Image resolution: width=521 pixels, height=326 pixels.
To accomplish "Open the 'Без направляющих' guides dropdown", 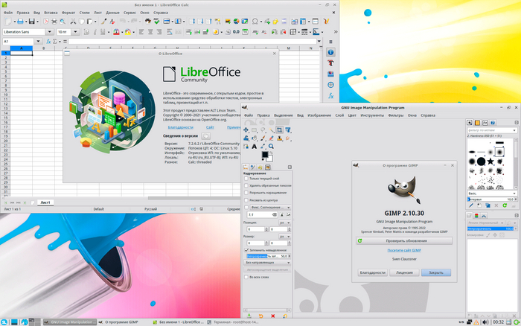I will click(267, 263).
